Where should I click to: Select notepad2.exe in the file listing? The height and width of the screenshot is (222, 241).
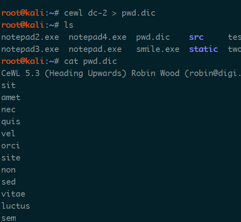coord(30,37)
